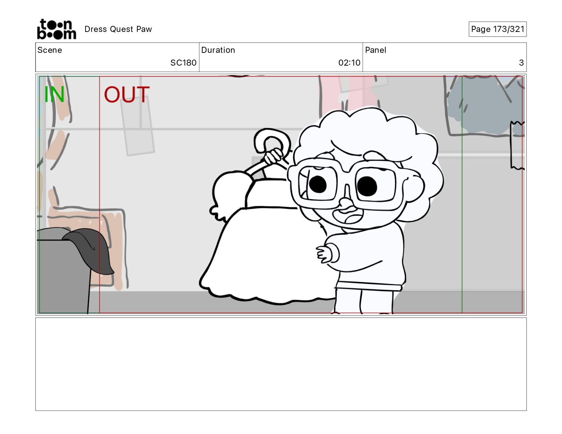Select the 'Dress Quest Paw' project title

pos(118,29)
